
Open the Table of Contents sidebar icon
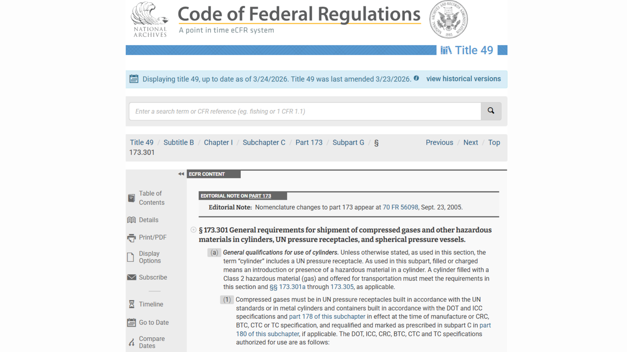click(131, 198)
